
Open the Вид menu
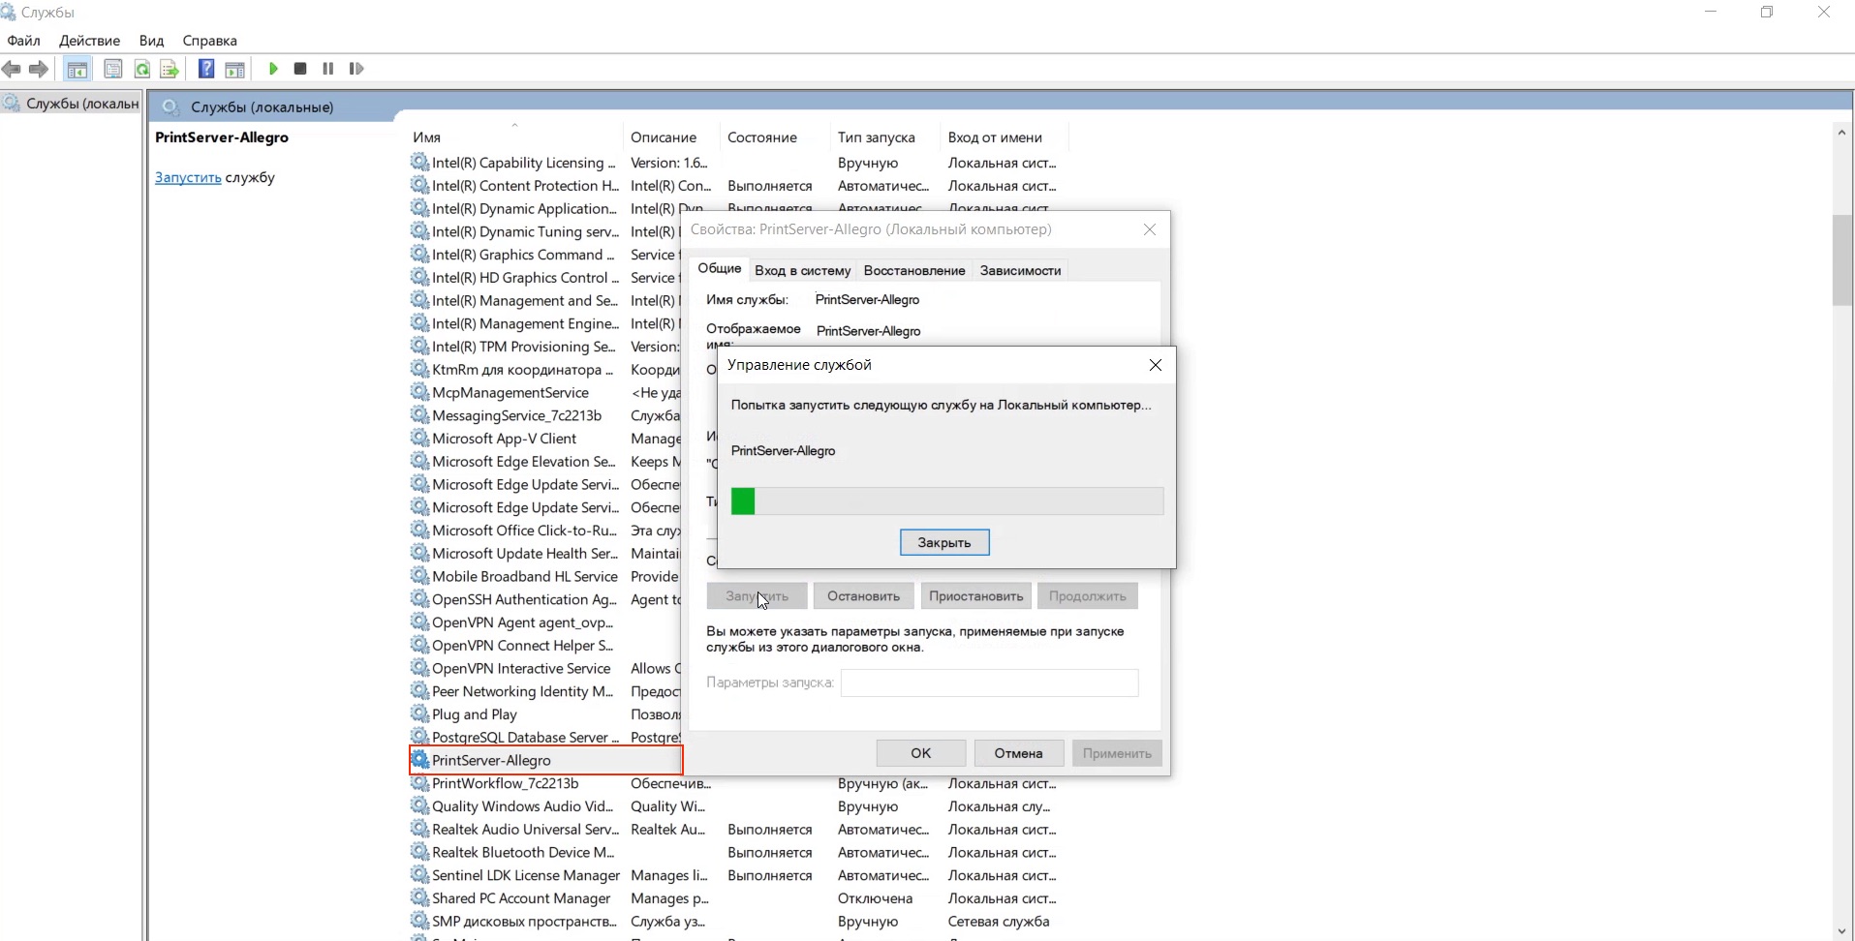pyautogui.click(x=151, y=41)
